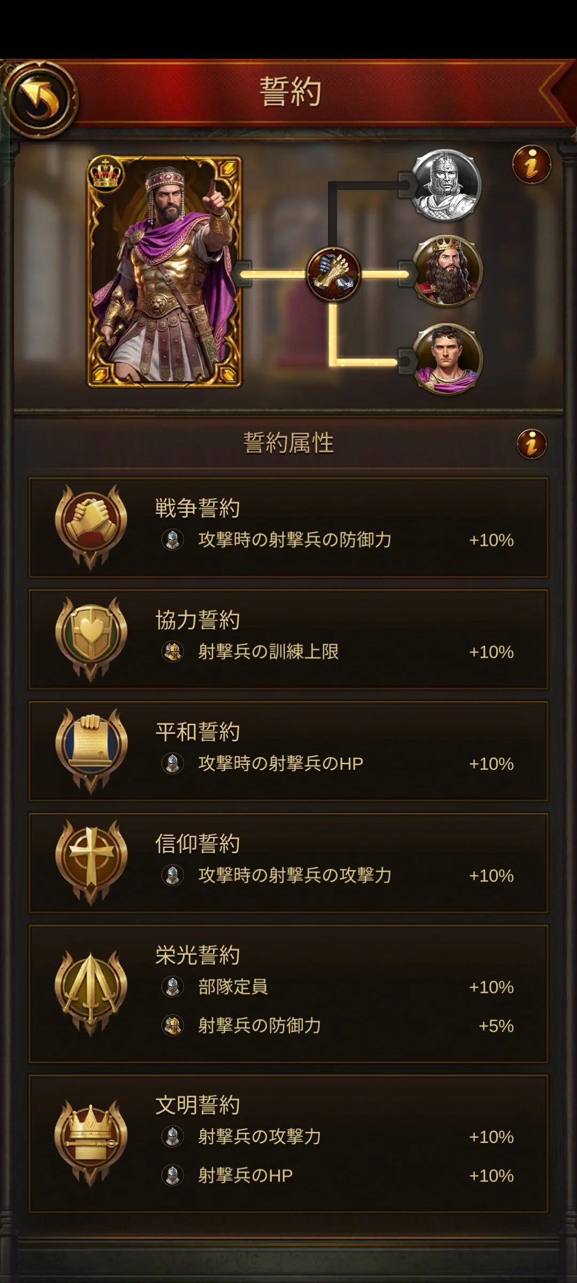Select the 部隊定員 attribute row

(x=338, y=987)
